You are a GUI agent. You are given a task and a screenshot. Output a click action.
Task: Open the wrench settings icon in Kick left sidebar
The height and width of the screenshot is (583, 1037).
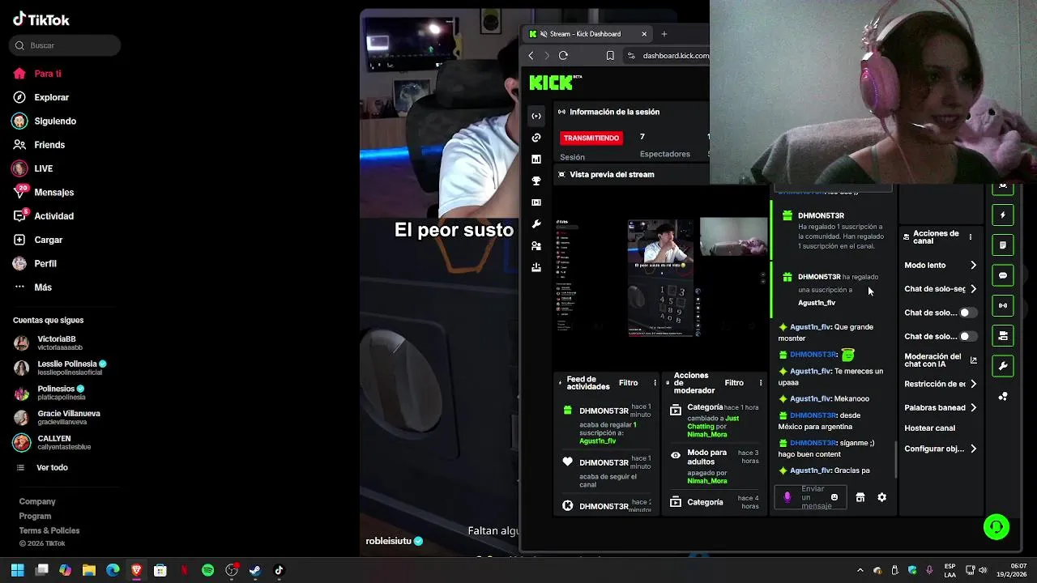pyautogui.click(x=536, y=224)
